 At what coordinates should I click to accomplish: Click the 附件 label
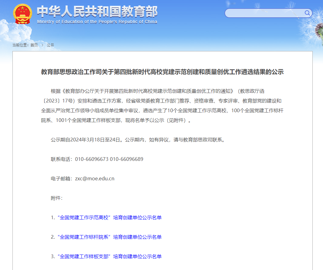56,198
